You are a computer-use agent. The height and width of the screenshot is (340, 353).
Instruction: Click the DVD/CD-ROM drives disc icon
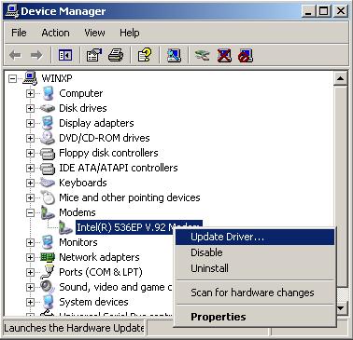(x=48, y=138)
